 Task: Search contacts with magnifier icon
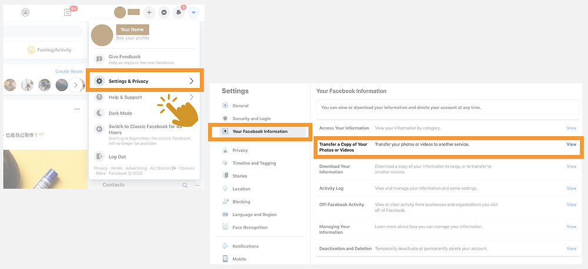(x=185, y=185)
